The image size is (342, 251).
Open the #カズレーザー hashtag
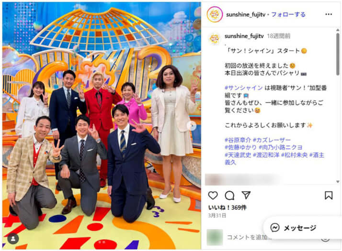tap(272, 140)
